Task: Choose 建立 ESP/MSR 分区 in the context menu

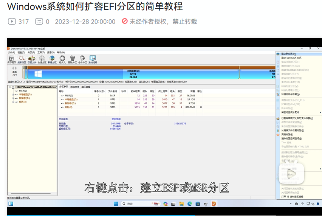Action: coord(299,58)
